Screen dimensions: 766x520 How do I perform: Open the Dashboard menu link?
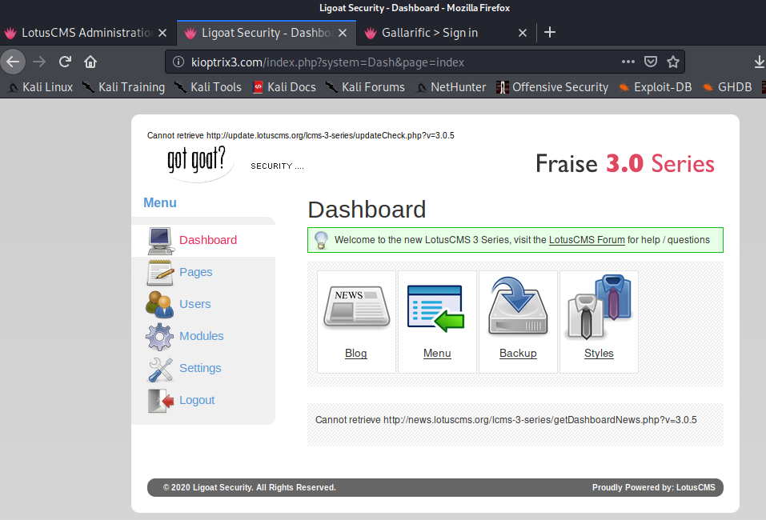tap(208, 240)
